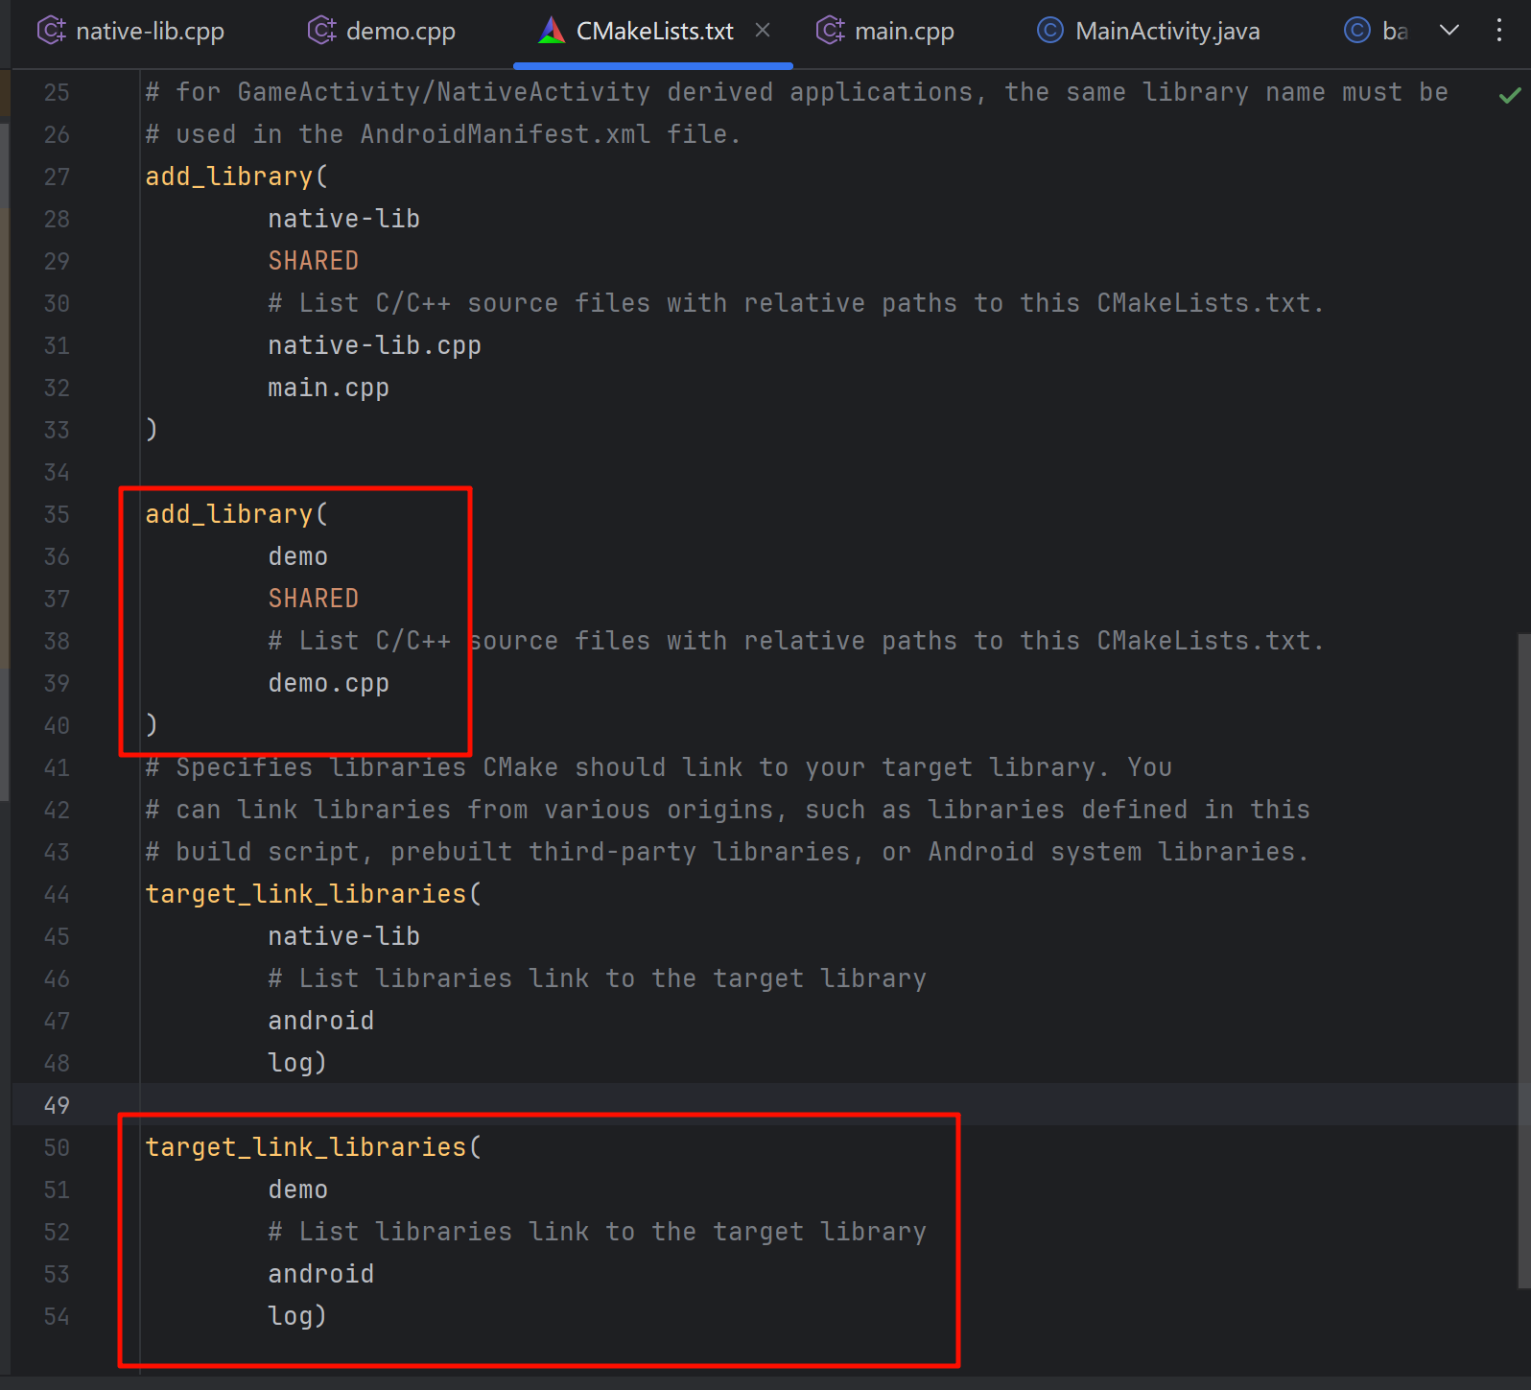Click the native-lib.cpp file icon
The image size is (1531, 1390).
click(51, 31)
